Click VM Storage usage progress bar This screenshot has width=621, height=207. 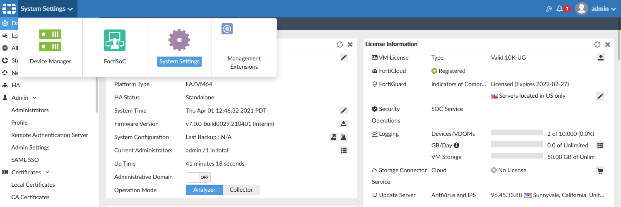(x=517, y=156)
